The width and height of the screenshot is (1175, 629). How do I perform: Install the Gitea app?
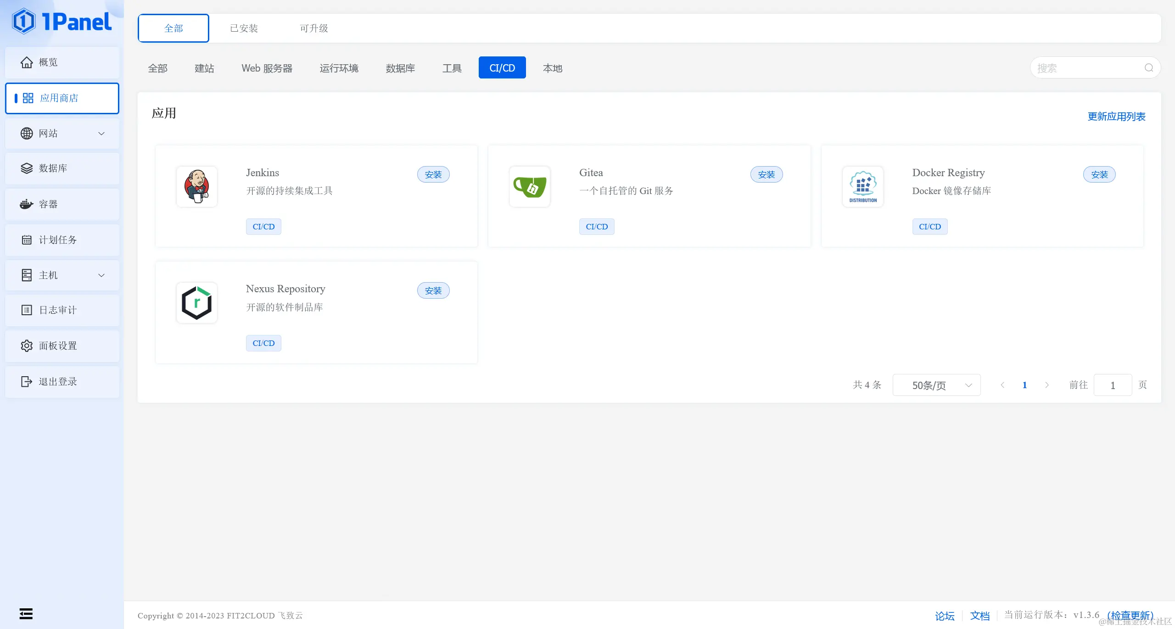[766, 174]
